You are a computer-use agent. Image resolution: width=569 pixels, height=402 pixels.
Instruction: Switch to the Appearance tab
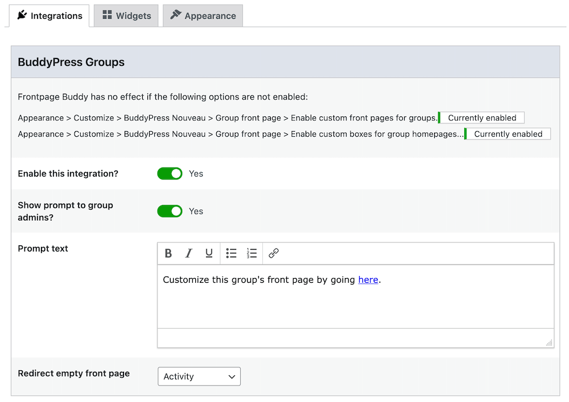click(203, 15)
